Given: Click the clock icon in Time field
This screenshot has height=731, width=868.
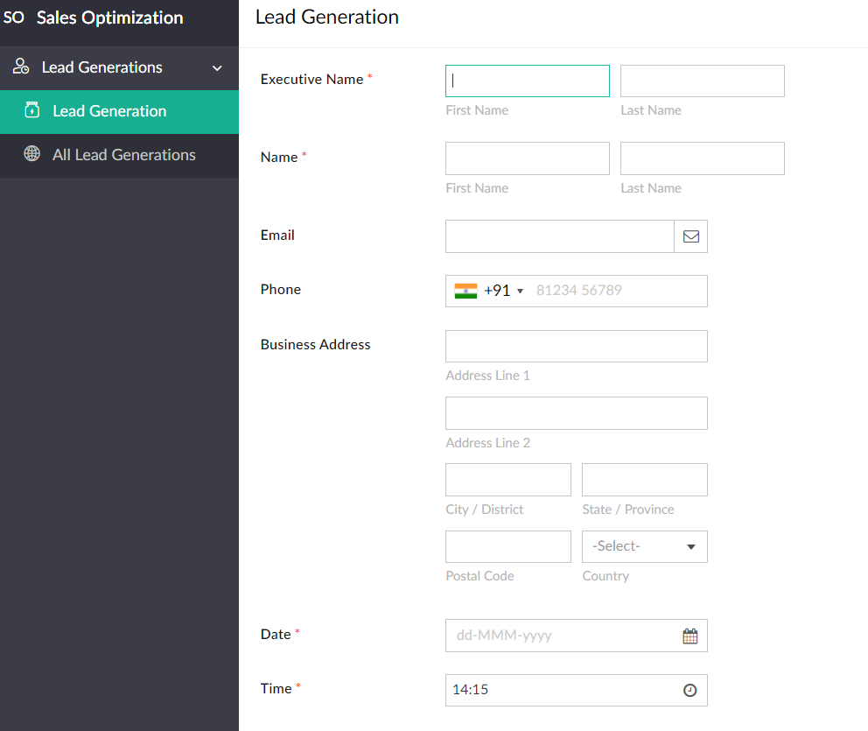Looking at the screenshot, I should point(690,691).
